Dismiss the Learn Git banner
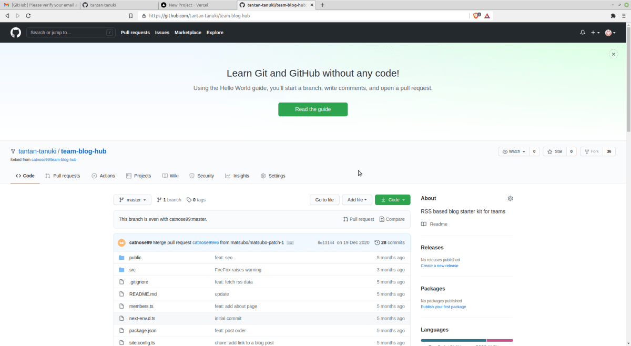 [x=613, y=54]
